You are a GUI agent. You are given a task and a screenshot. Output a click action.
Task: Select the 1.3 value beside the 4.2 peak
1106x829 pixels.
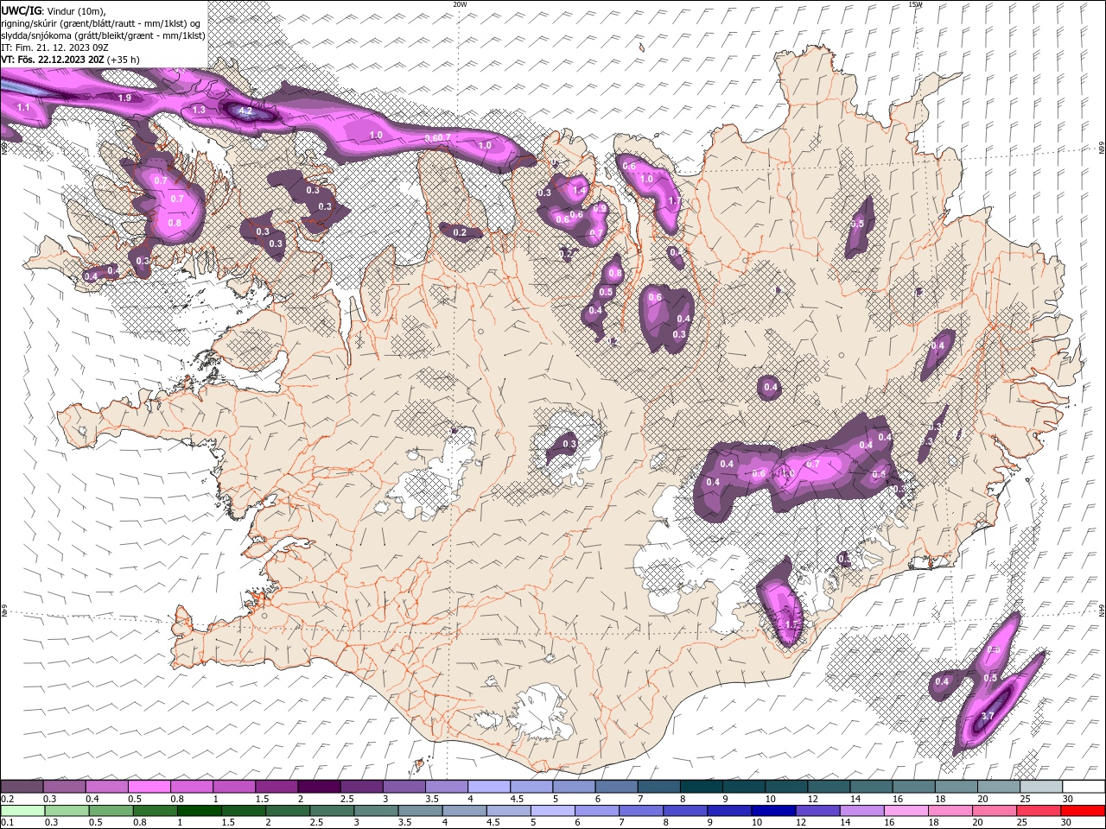pos(200,110)
